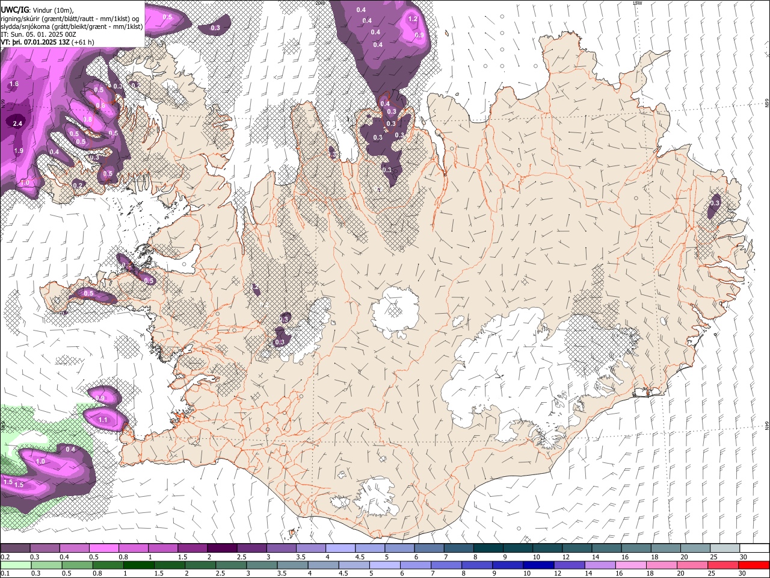This screenshot has height=578, width=770.
Task: Click the "1.2" value north of Iceland
Action: tap(413, 19)
